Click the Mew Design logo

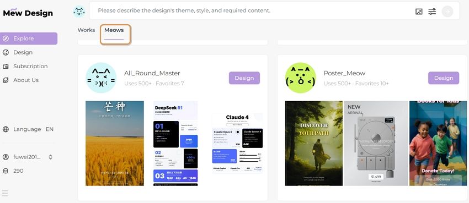[x=28, y=13]
